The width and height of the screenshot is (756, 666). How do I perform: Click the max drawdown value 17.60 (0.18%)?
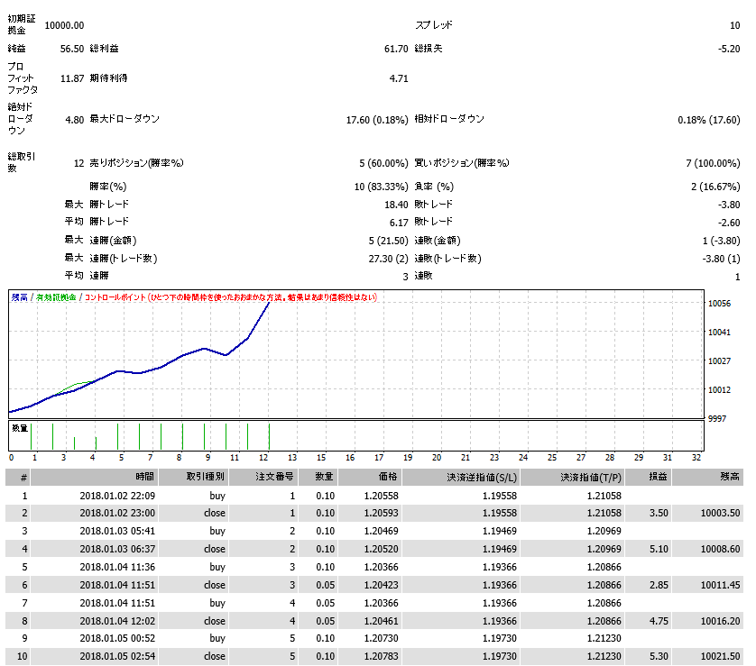[377, 120]
